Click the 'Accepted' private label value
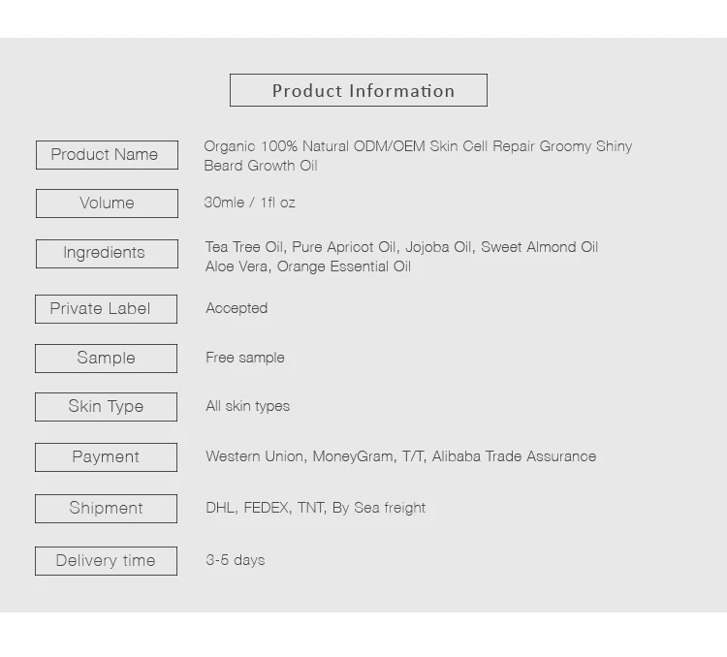 pos(237,308)
